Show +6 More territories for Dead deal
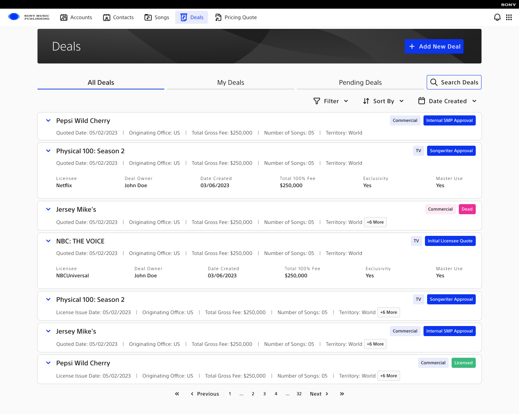 pos(375,222)
